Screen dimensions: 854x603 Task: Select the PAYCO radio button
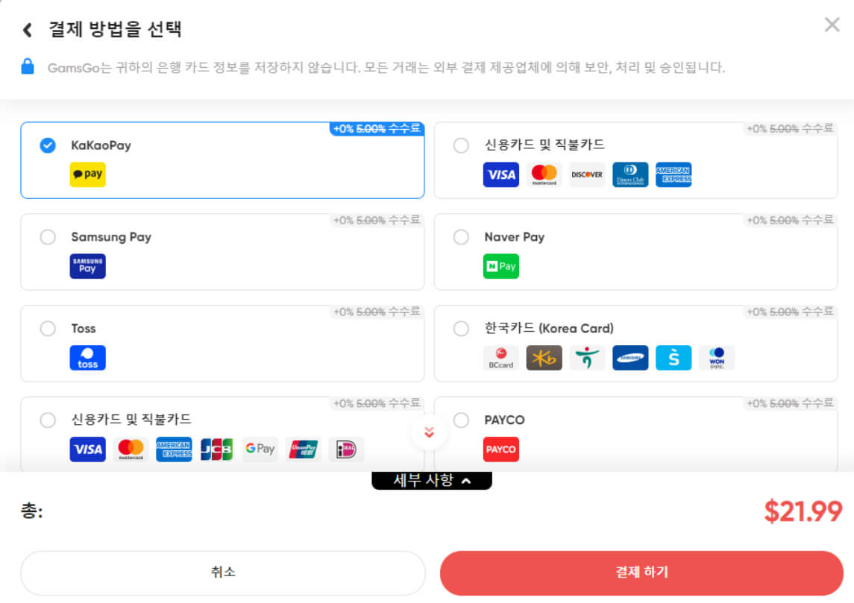point(462,420)
